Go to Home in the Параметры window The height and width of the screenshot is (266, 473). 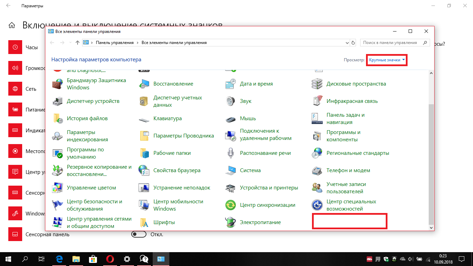click(x=12, y=25)
